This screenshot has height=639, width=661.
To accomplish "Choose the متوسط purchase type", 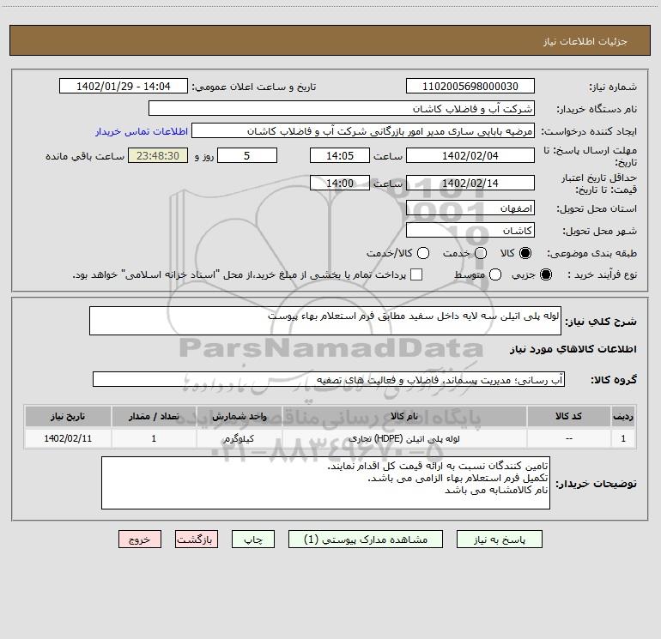I will click(x=495, y=274).
